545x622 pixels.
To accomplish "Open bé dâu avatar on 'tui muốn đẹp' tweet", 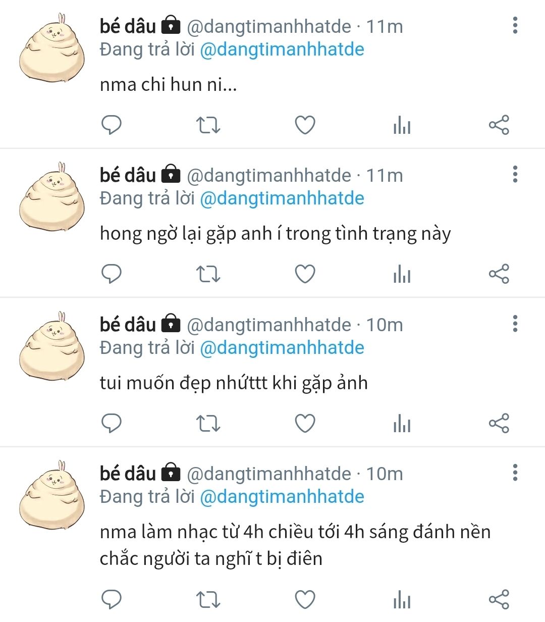I will pos(51,345).
